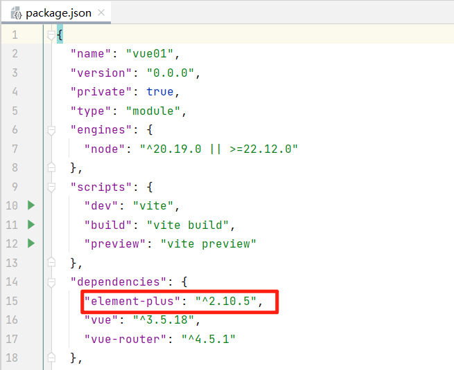Viewport: 454px width, 370px height.
Task: Click the "vite" value on line 10
Action: [153, 206]
